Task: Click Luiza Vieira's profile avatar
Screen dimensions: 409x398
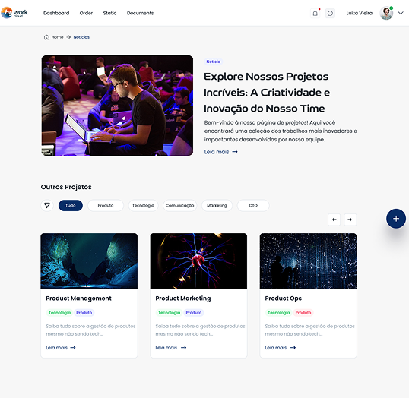Action: [x=386, y=13]
